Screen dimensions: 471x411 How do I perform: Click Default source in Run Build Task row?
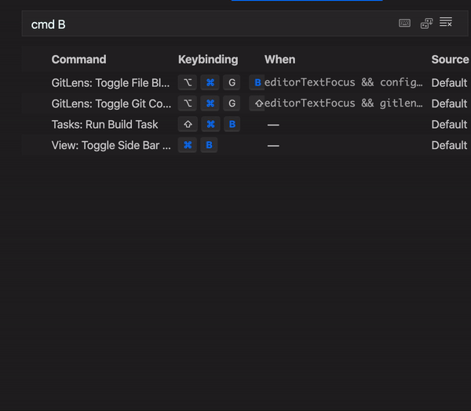pyautogui.click(x=449, y=124)
